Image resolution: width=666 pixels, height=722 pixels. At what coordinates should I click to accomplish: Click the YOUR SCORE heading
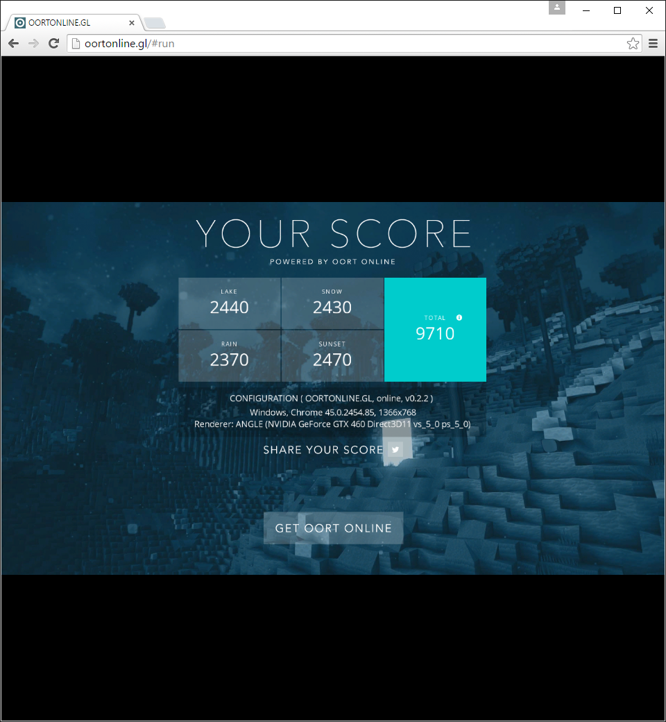click(x=333, y=233)
